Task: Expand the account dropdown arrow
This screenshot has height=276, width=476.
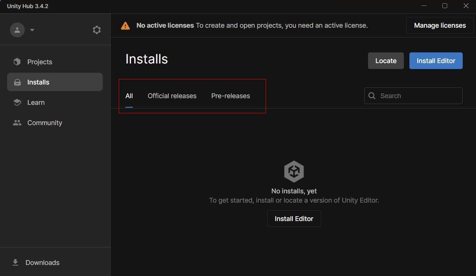Action: click(32, 30)
